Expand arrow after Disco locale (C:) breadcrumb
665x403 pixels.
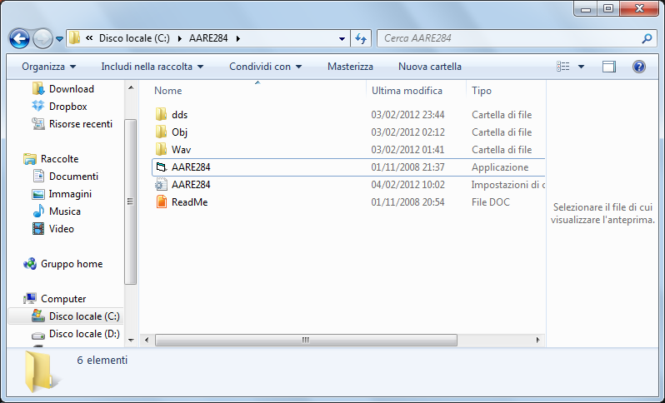(x=180, y=38)
